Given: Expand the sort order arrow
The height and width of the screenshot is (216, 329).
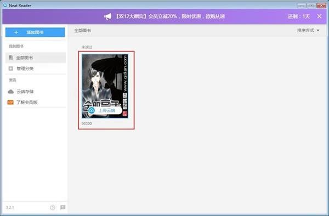Looking at the screenshot, I should 318,30.
